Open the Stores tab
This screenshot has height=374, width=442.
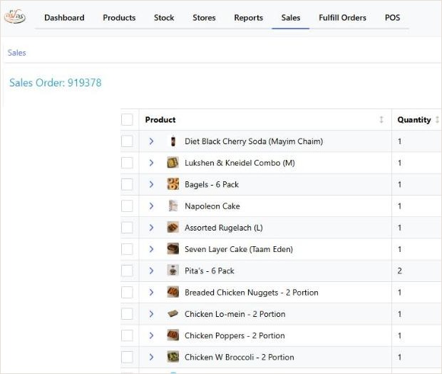coord(204,18)
